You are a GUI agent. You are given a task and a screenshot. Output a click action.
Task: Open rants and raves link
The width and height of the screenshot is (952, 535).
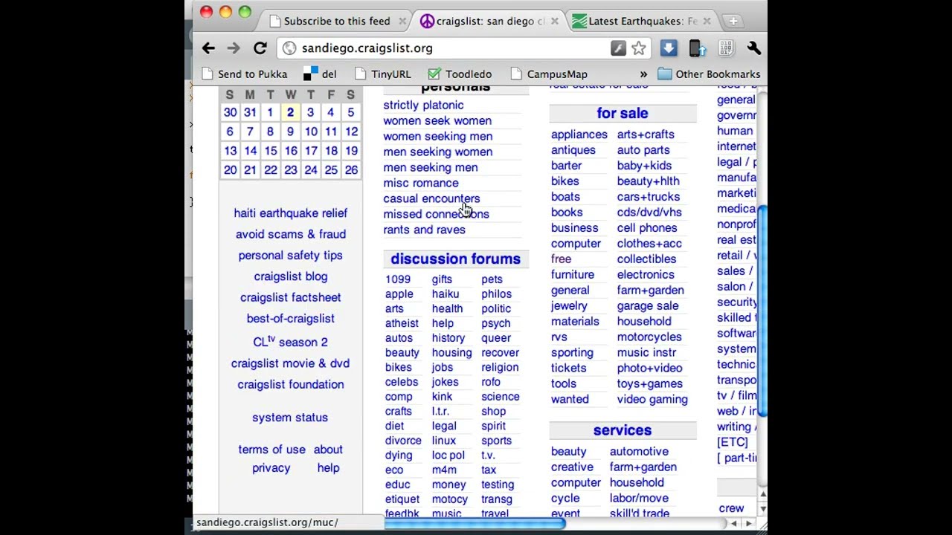[424, 230]
